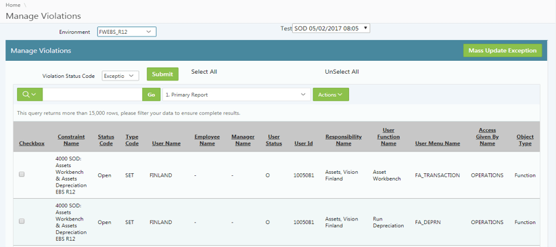Click the Home breadcrumb link
556x247 pixels.
pos(13,5)
